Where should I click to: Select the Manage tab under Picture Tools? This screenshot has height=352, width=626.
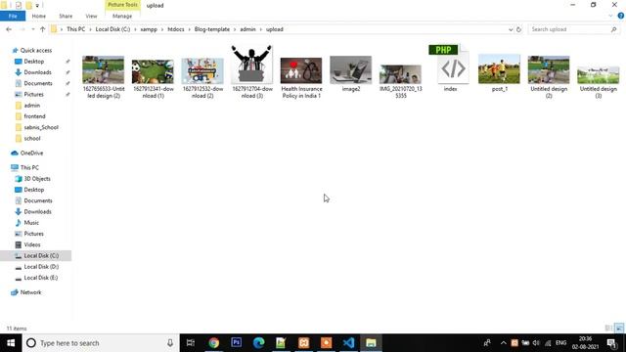click(x=122, y=16)
